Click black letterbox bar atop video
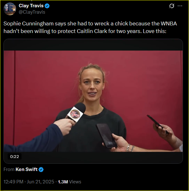Image resolution: width=189 pixels, height=191 pixels. coord(93,45)
